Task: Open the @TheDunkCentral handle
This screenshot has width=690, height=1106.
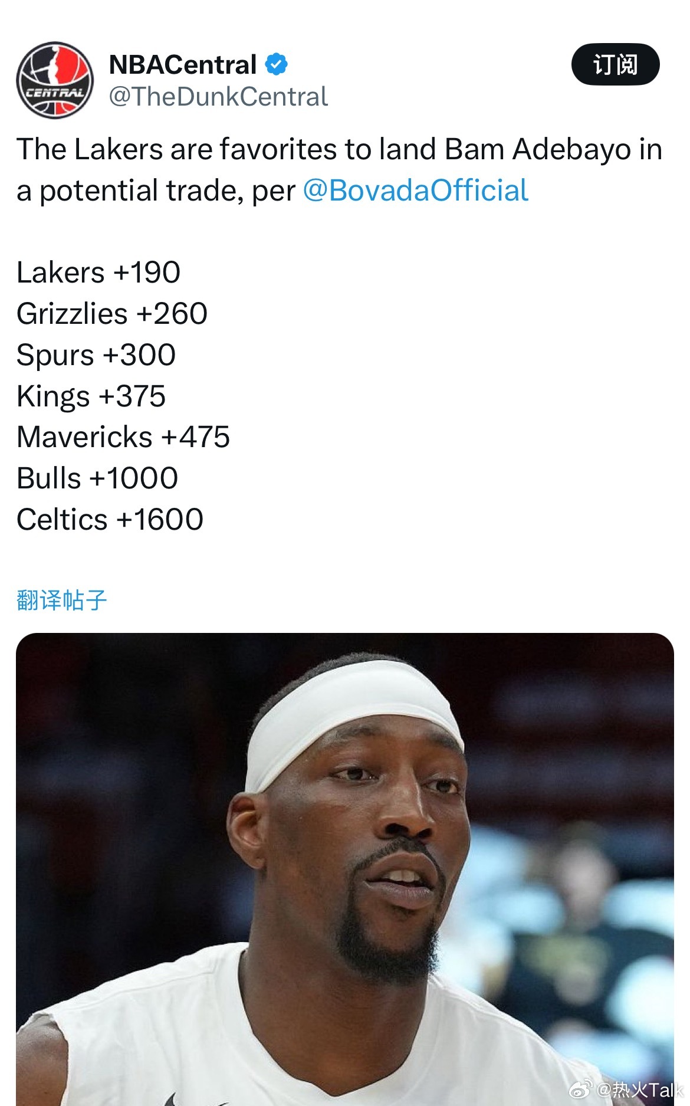Action: point(218,97)
